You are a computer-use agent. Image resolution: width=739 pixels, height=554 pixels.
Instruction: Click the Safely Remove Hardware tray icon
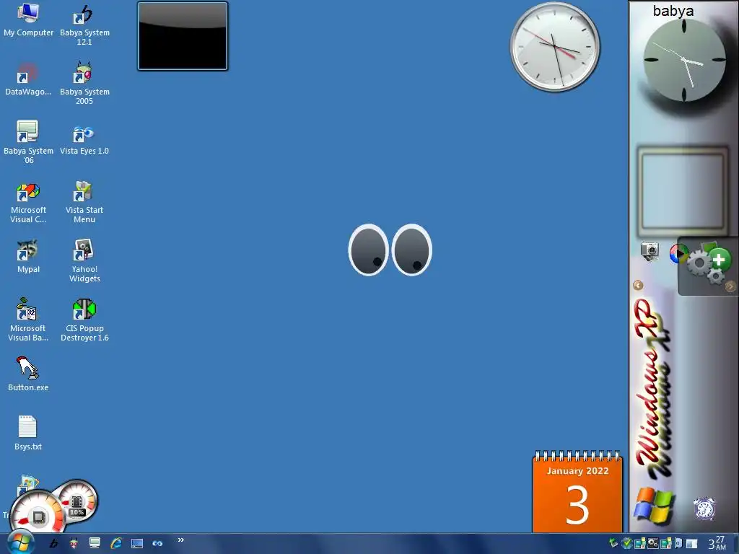click(x=613, y=544)
